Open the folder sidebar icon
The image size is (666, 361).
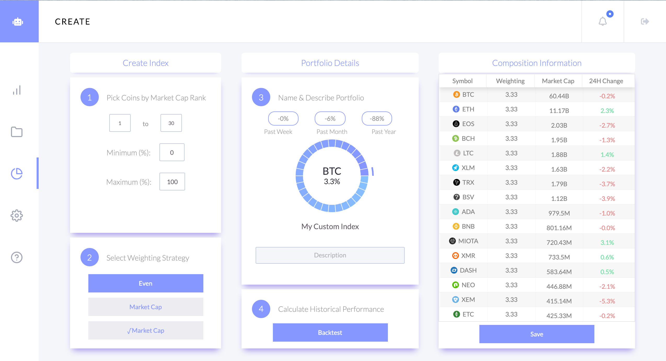coord(17,132)
